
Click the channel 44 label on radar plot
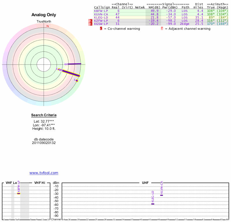[x=66, y=64]
